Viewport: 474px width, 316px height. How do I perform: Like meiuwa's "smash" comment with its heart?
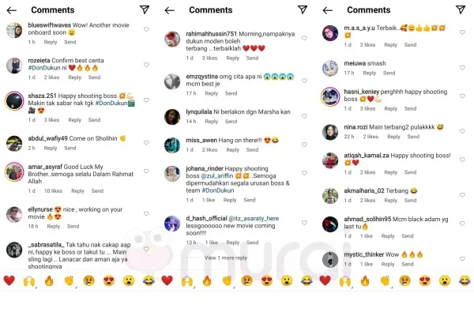point(462,67)
